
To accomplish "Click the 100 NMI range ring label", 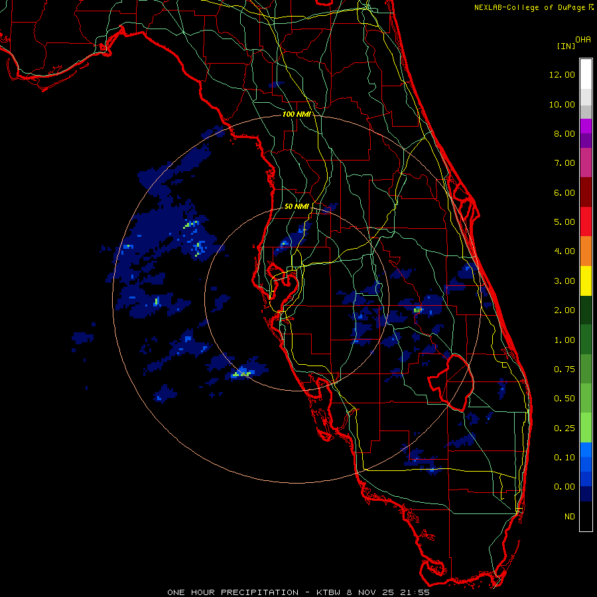I will pyautogui.click(x=297, y=114).
